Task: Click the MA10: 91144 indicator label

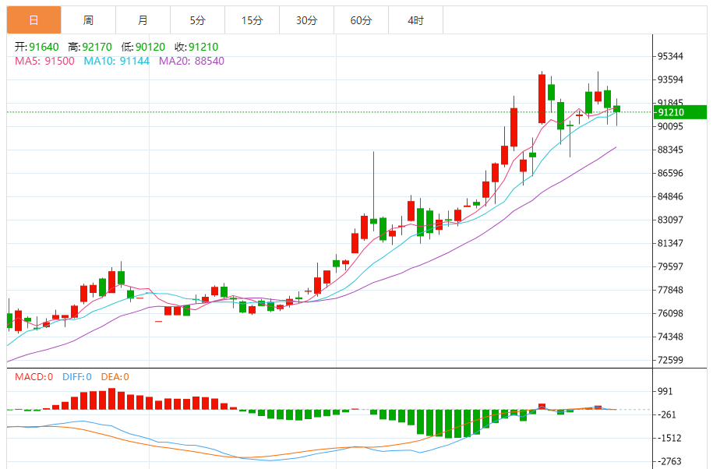Action: 116,61
